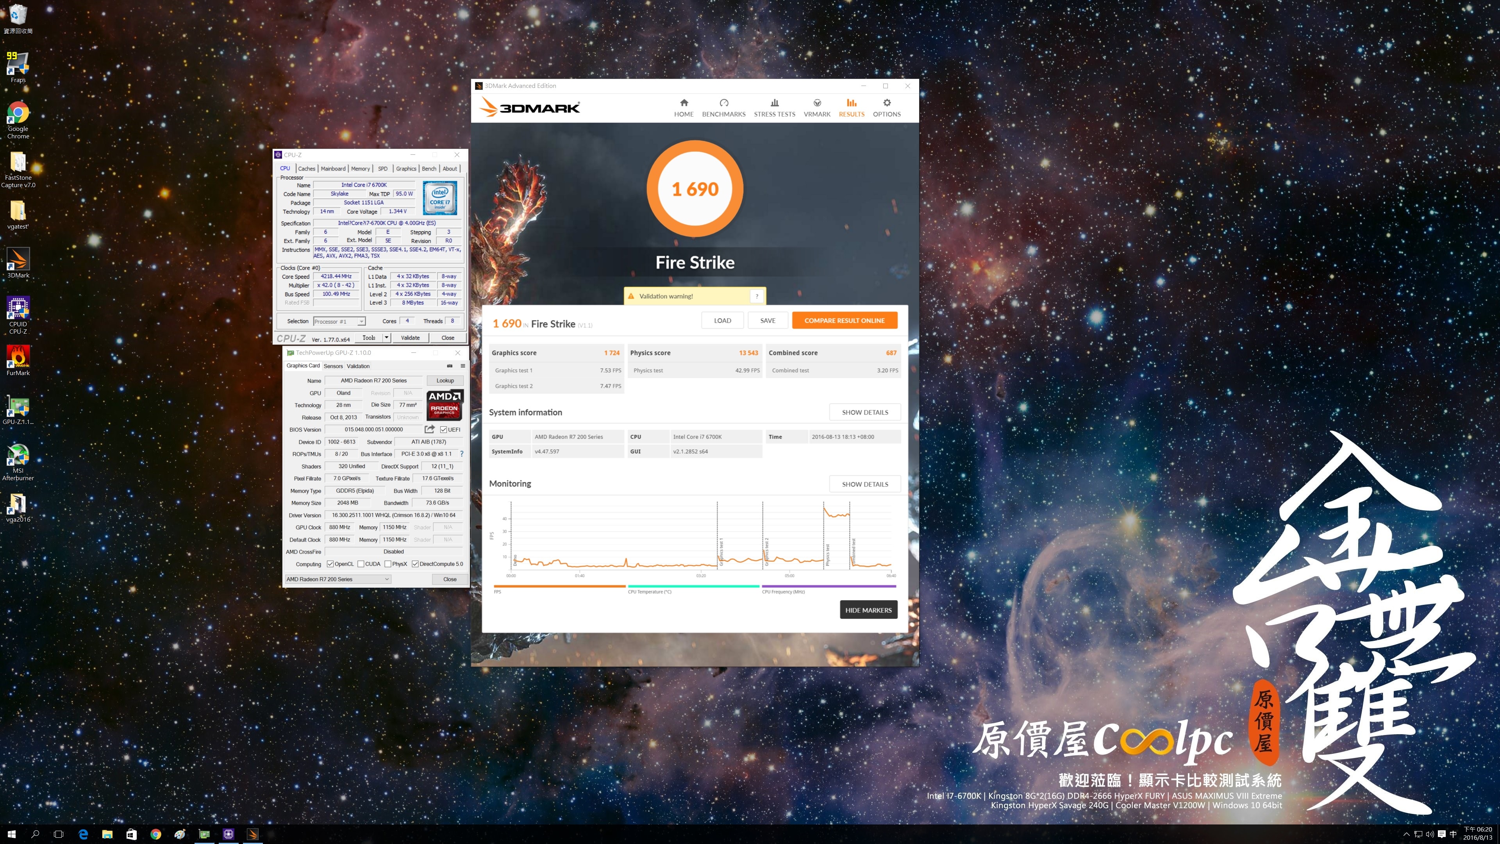Open the Validation tab in GPU-Z

[x=358, y=367]
